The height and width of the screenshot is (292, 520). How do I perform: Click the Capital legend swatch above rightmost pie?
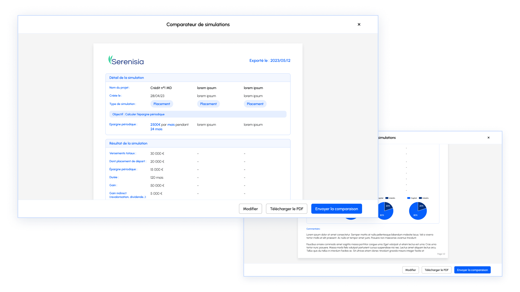pos(408,198)
